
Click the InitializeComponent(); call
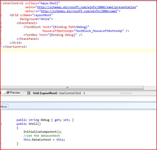click(43, 132)
